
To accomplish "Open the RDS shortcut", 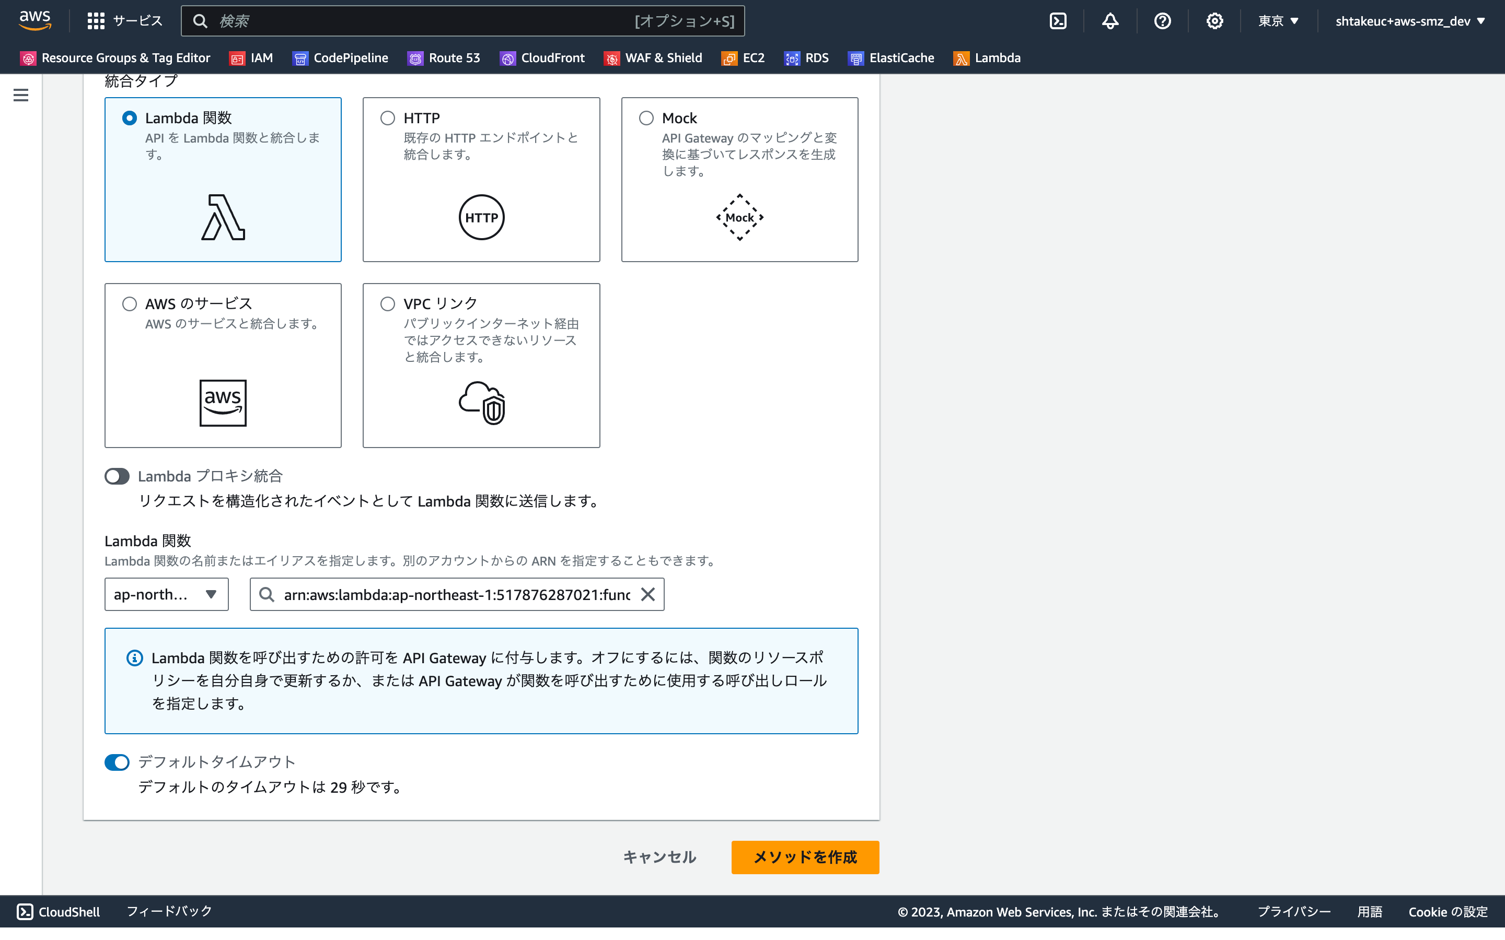I will tap(807, 58).
